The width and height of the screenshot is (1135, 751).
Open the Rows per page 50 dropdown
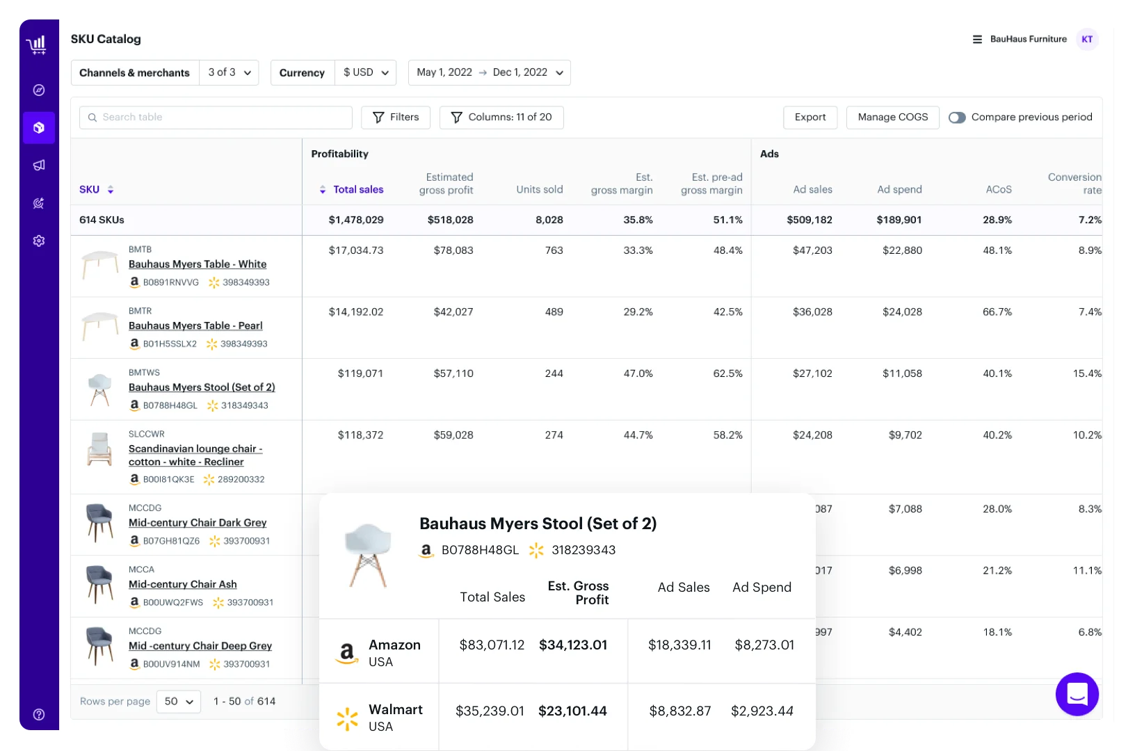179,702
